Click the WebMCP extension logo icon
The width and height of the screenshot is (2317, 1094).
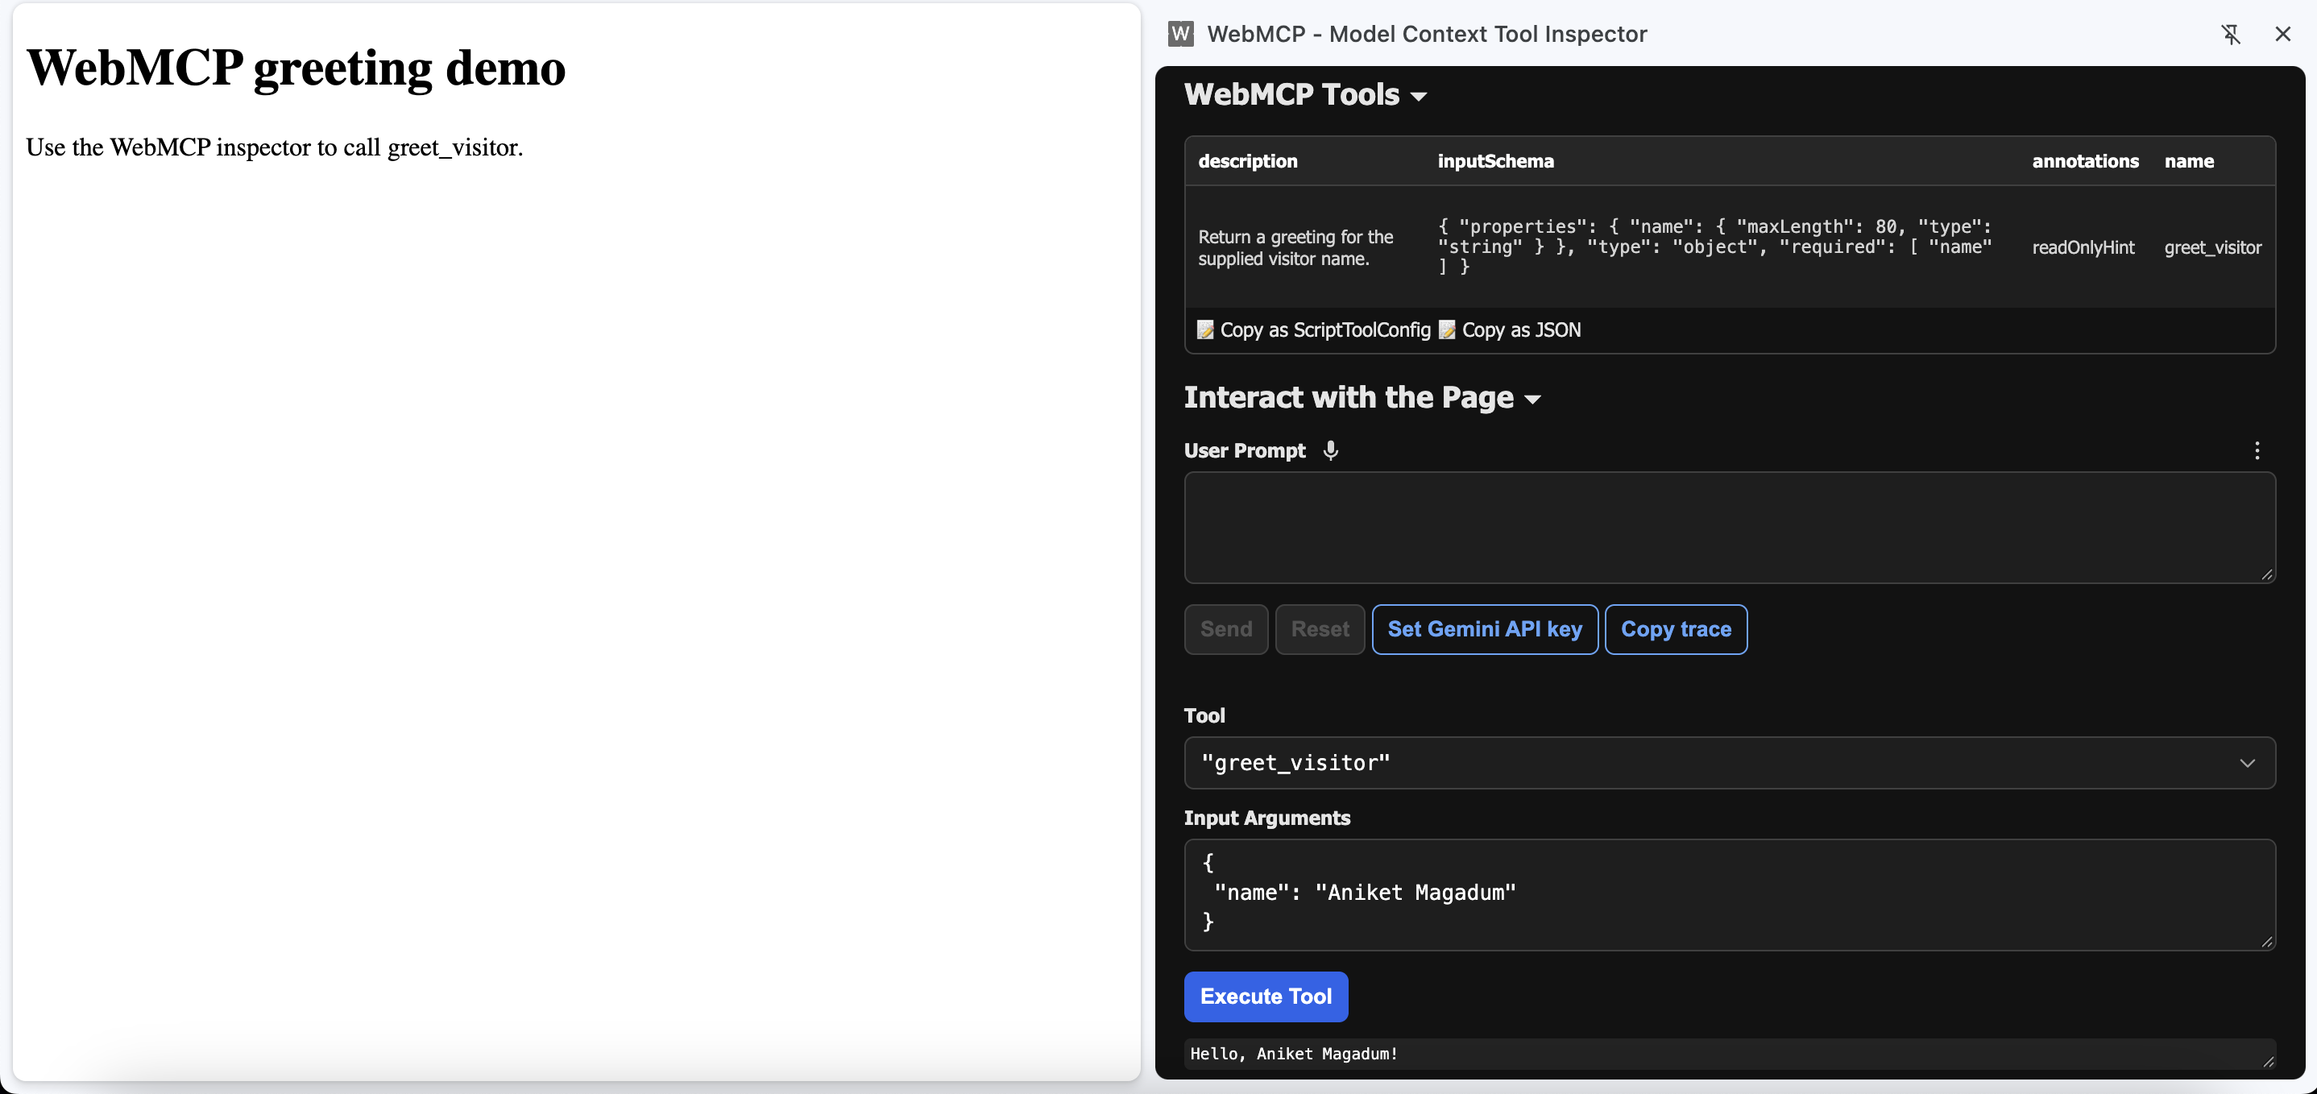coord(1180,34)
